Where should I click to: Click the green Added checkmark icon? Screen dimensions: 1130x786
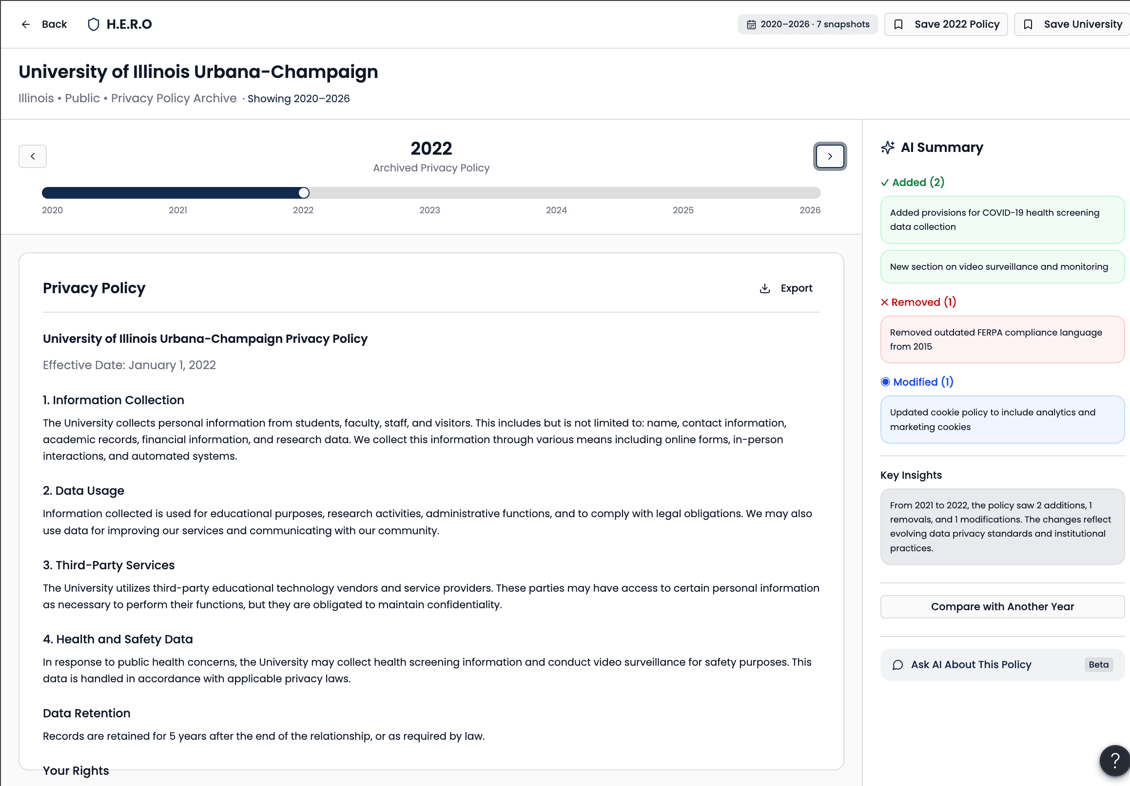pyautogui.click(x=885, y=182)
